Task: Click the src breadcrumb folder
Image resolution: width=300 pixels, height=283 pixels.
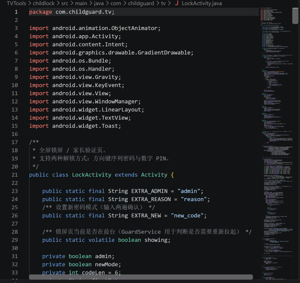Action: tap(65, 3)
